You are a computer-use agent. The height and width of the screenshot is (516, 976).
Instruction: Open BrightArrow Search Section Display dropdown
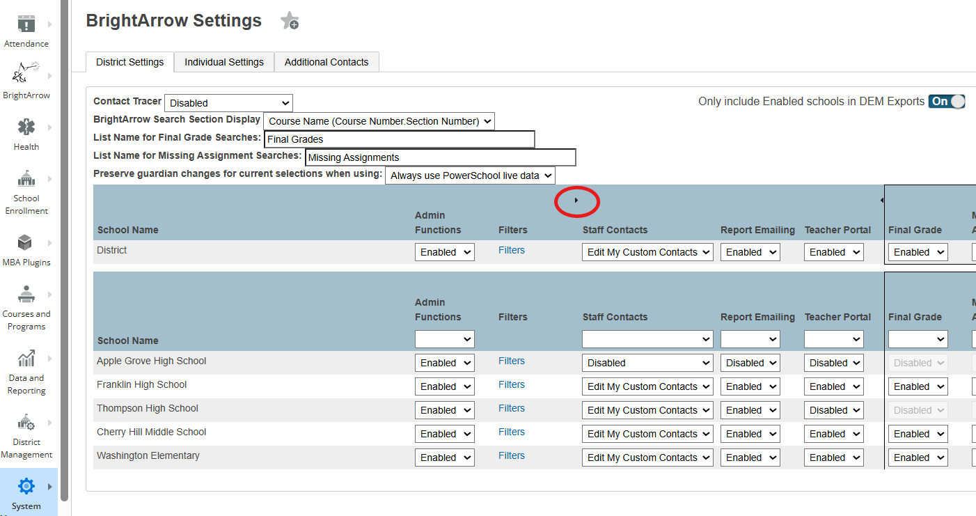[x=379, y=121]
